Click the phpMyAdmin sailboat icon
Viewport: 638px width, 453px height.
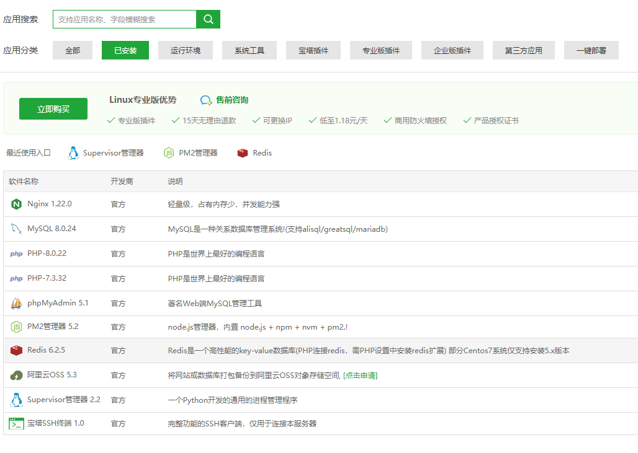pos(16,303)
